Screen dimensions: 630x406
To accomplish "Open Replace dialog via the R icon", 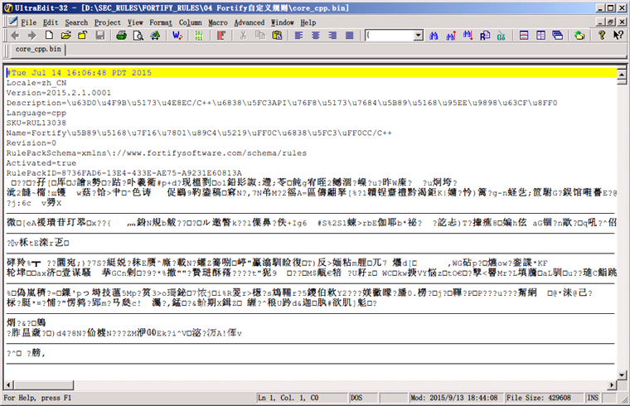I will click(485, 36).
